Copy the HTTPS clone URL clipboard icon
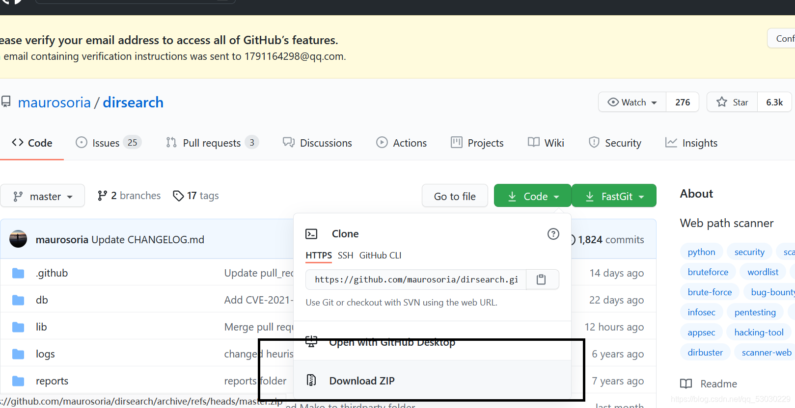Image resolution: width=795 pixels, height=408 pixels. [x=541, y=280]
